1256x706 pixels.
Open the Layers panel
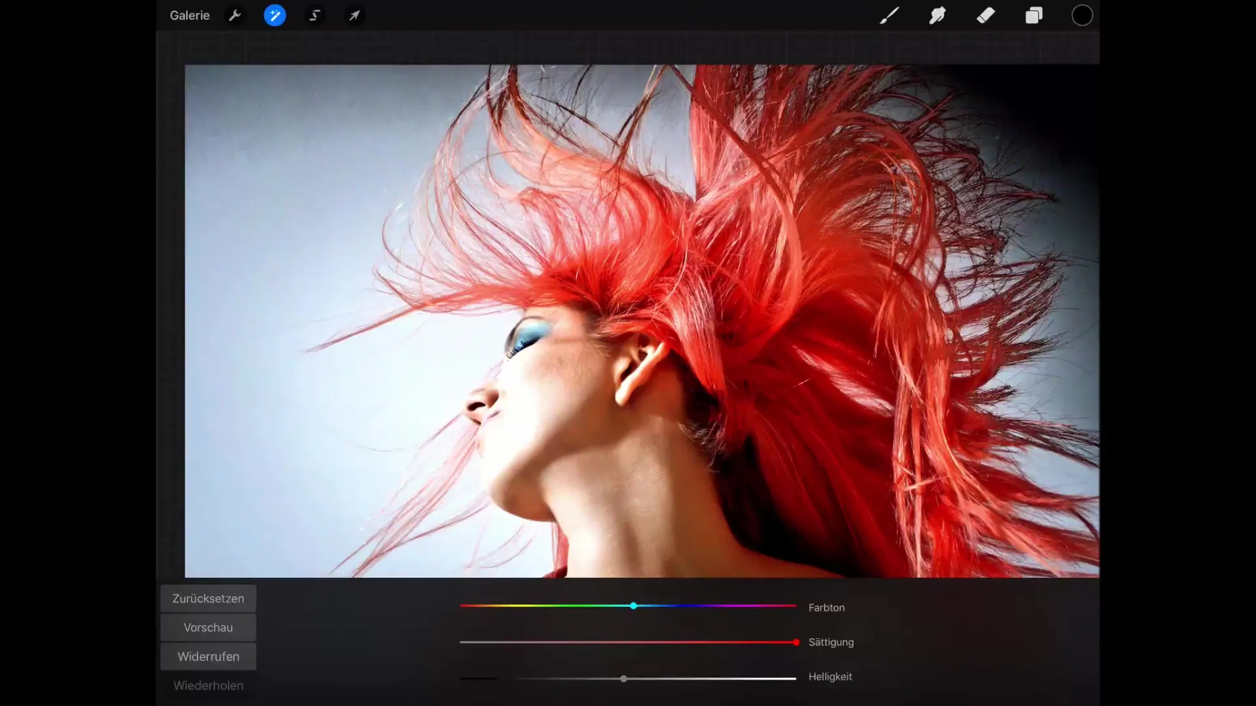tap(1034, 15)
